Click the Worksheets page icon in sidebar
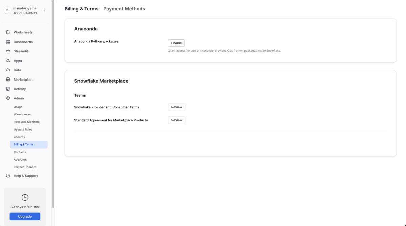 point(8,32)
